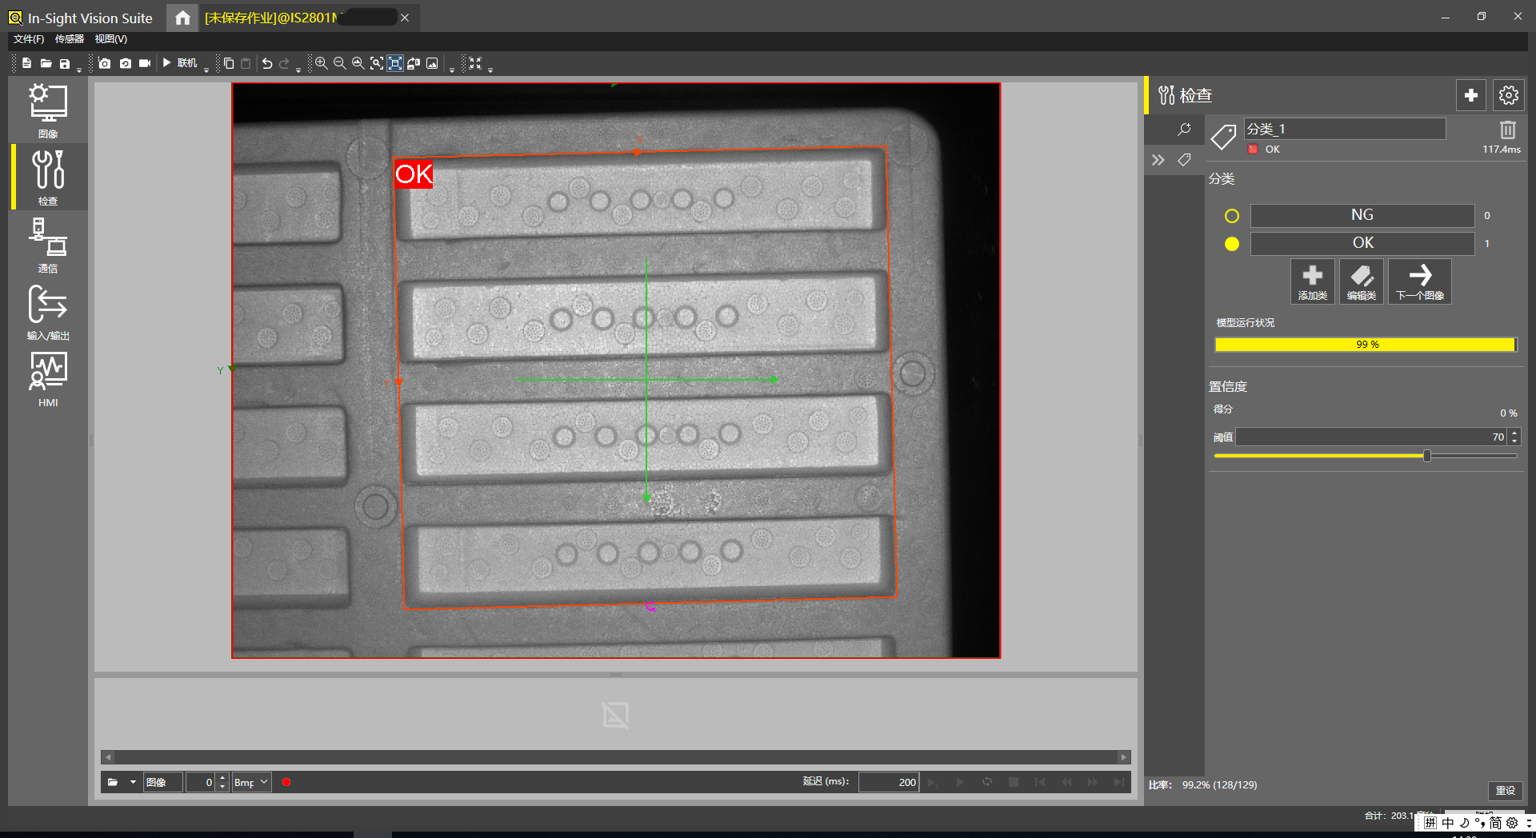The image size is (1536, 838).
Task: Create a new job with the document icon
Action: click(x=26, y=63)
